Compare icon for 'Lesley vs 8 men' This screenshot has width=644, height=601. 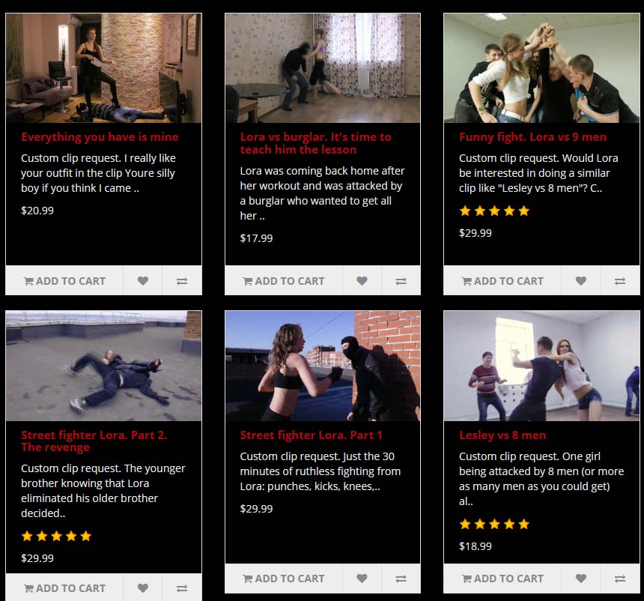pyautogui.click(x=620, y=579)
